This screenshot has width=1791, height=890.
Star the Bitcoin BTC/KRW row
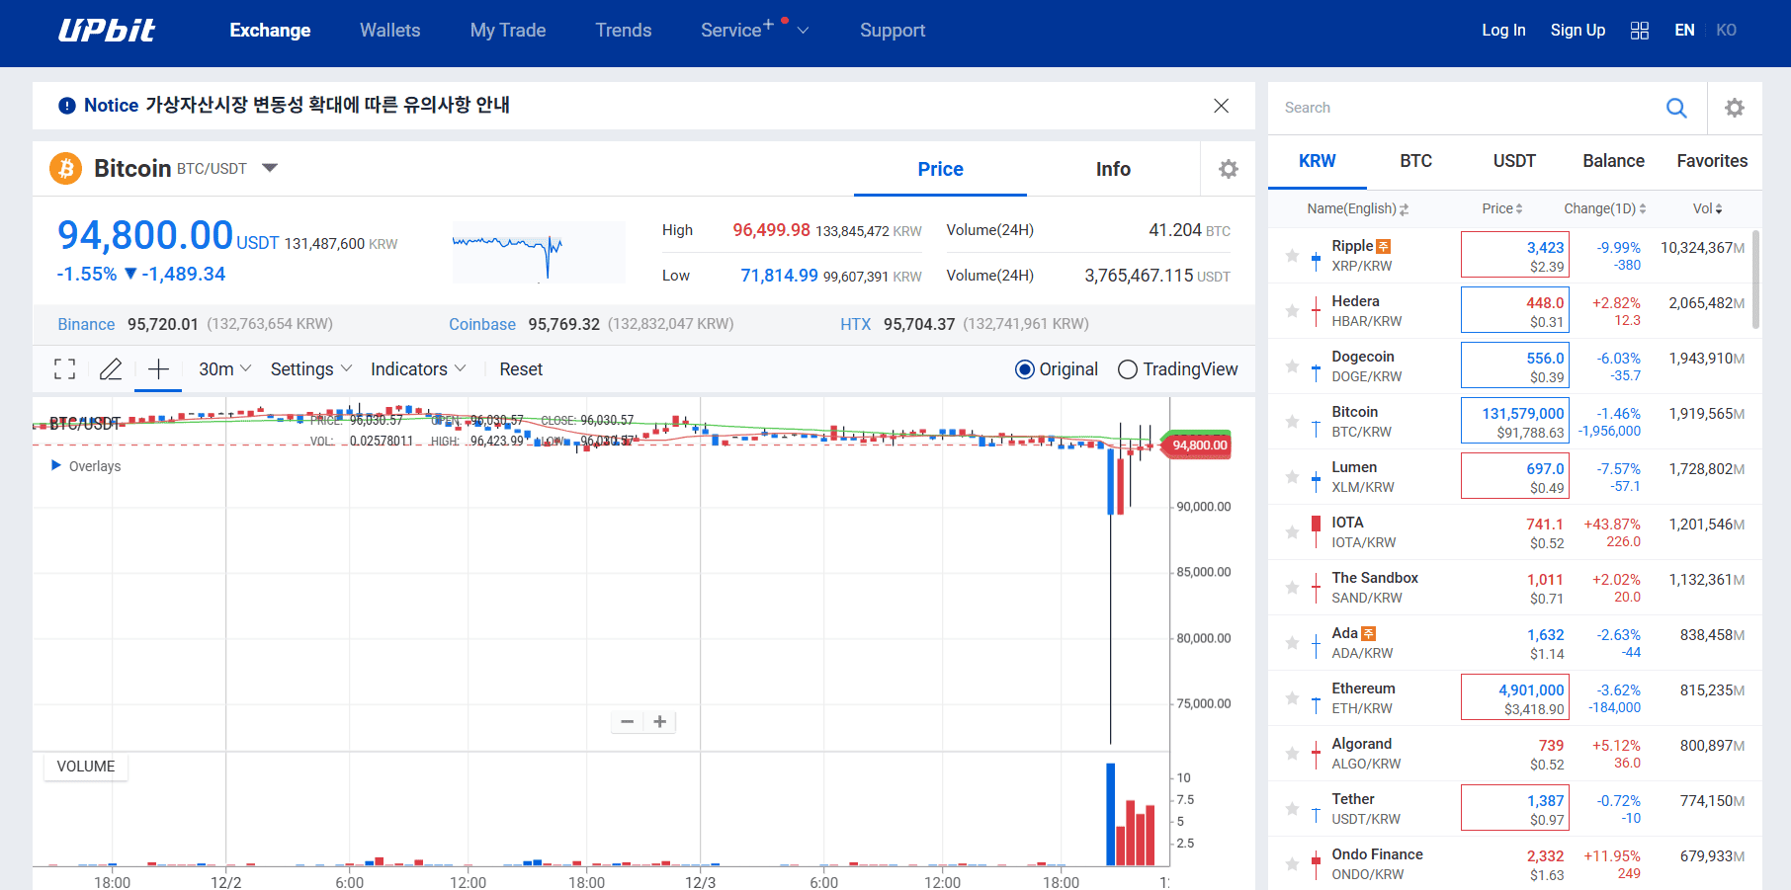pyautogui.click(x=1292, y=422)
